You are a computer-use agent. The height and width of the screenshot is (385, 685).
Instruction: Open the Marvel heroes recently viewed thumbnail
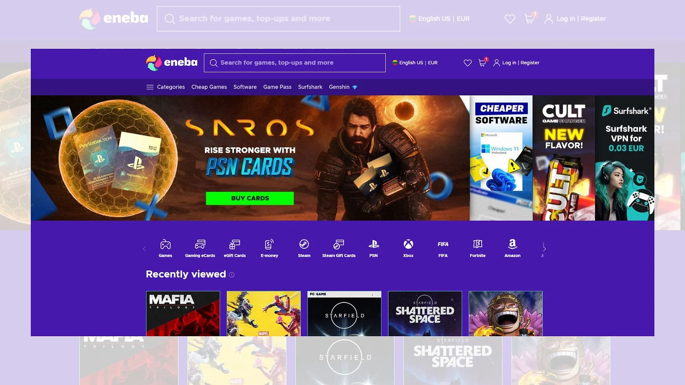[x=264, y=314]
